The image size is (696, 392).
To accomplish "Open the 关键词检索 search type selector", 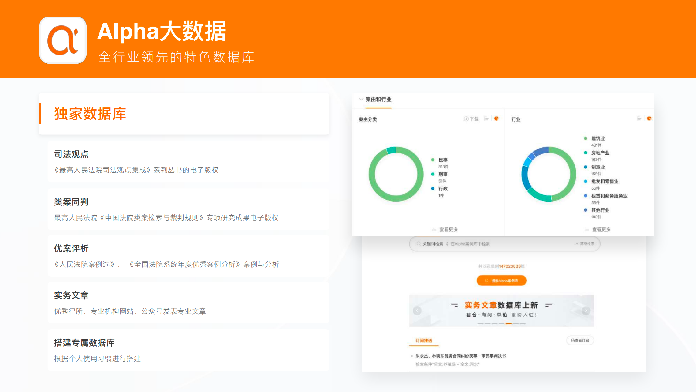I will coord(435,244).
